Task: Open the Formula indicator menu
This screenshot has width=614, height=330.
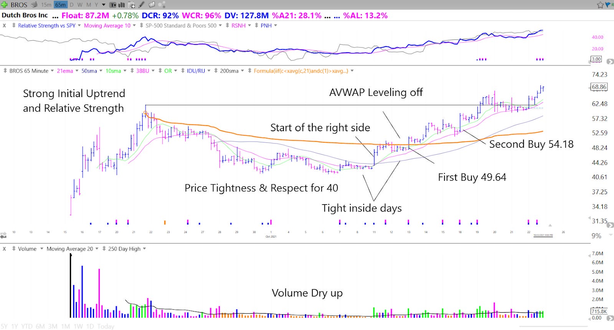Action: (352, 71)
